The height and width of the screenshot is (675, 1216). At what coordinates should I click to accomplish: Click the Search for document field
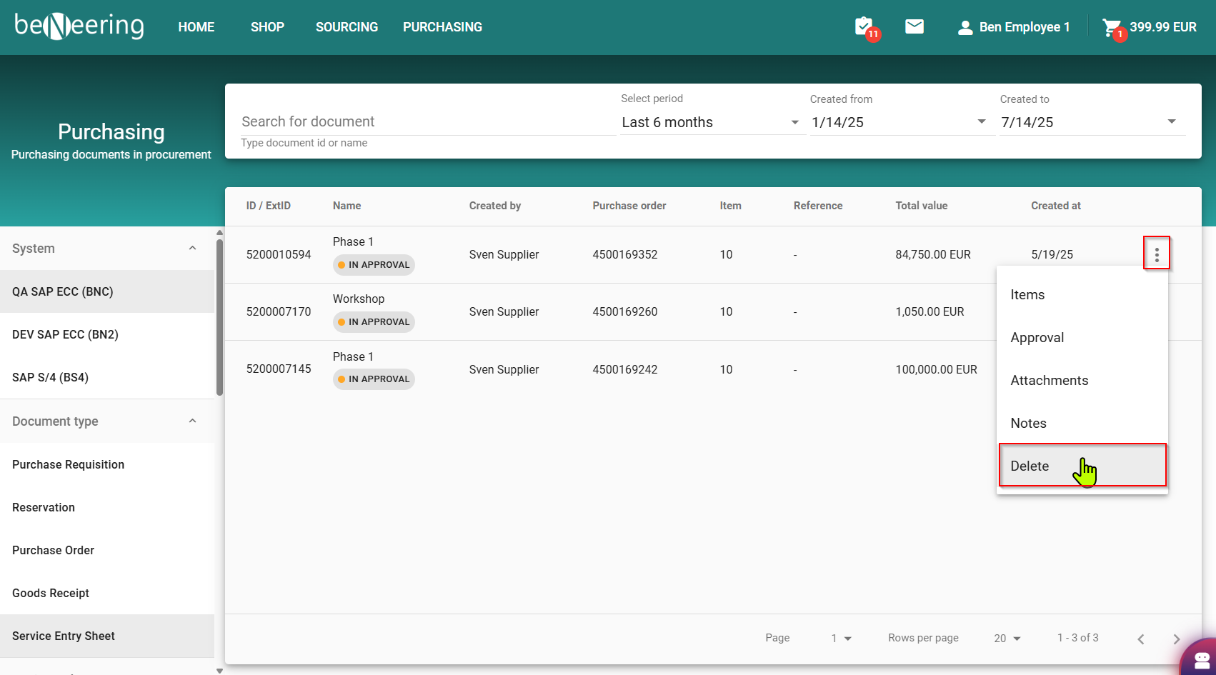pos(427,121)
